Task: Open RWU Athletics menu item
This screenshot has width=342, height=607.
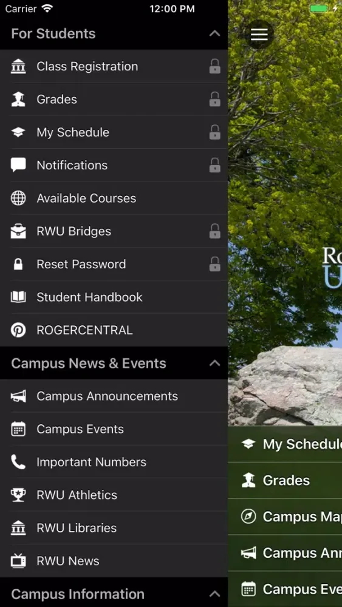Action: point(114,495)
